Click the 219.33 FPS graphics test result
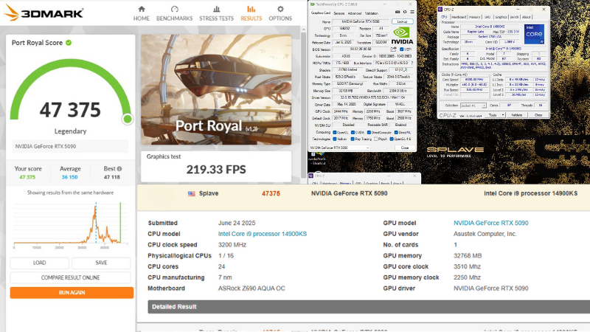Screen dimensions: 590x332 pyautogui.click(x=216, y=170)
